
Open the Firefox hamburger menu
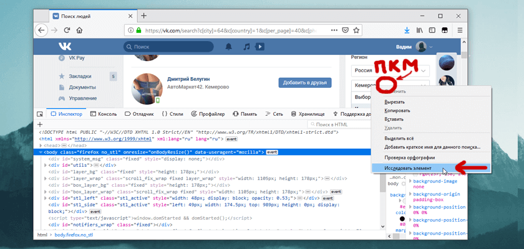tap(460, 31)
